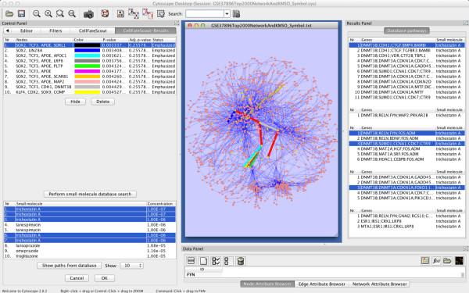
Task: Float the Results Panel window
Action: (x=466, y=23)
